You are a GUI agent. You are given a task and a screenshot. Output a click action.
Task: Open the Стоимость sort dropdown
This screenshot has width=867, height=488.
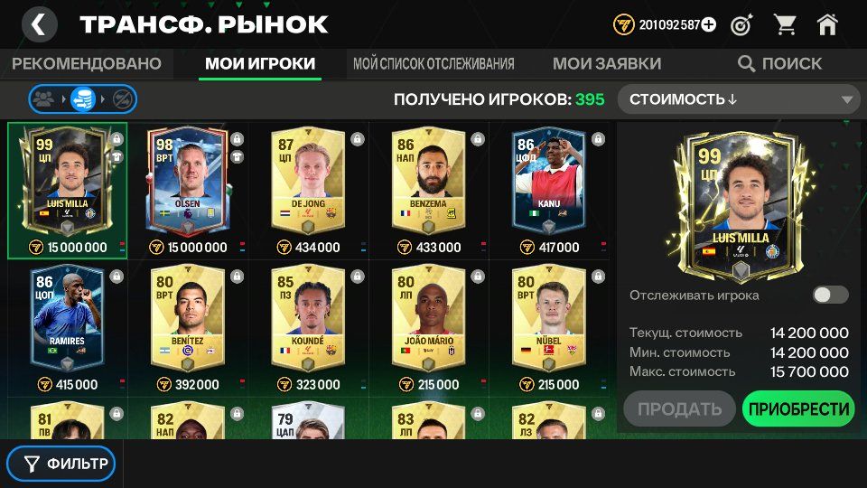pos(739,99)
